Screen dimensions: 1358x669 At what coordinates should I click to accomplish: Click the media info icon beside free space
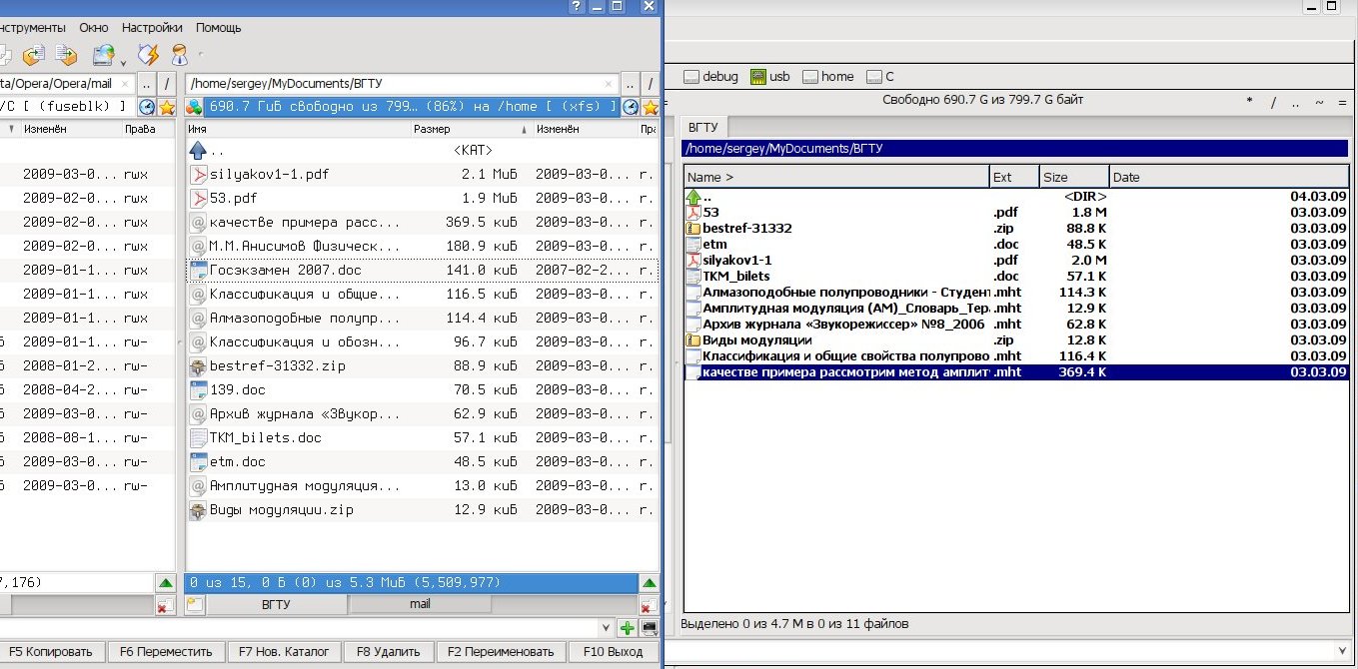[x=195, y=107]
